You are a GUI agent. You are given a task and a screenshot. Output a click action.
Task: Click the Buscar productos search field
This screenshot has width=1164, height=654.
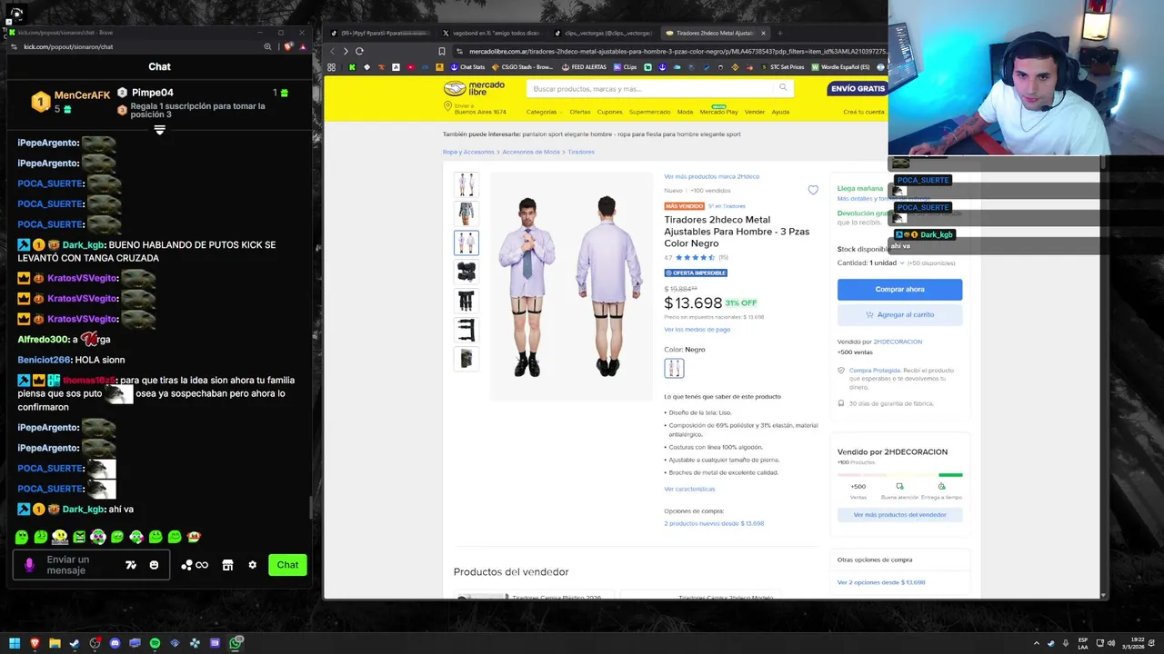[x=650, y=88]
